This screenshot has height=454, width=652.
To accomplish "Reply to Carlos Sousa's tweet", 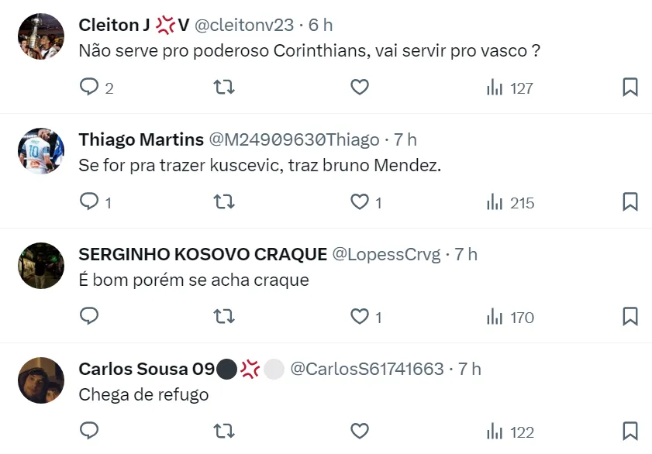I will click(90, 432).
